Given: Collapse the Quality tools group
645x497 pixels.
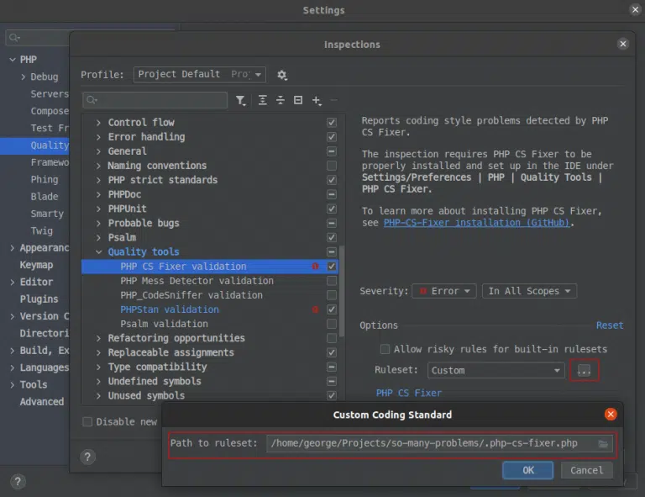Looking at the screenshot, I should click(99, 251).
